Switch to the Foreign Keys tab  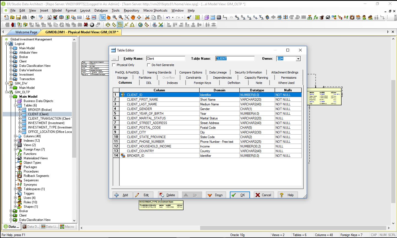(x=202, y=83)
